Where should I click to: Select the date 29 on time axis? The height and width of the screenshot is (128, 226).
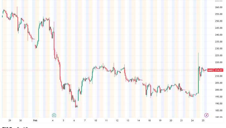(x=10, y=120)
